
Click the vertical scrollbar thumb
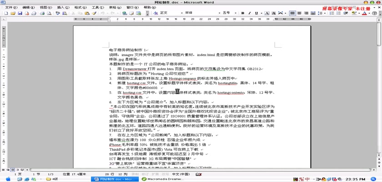[x=379, y=33]
